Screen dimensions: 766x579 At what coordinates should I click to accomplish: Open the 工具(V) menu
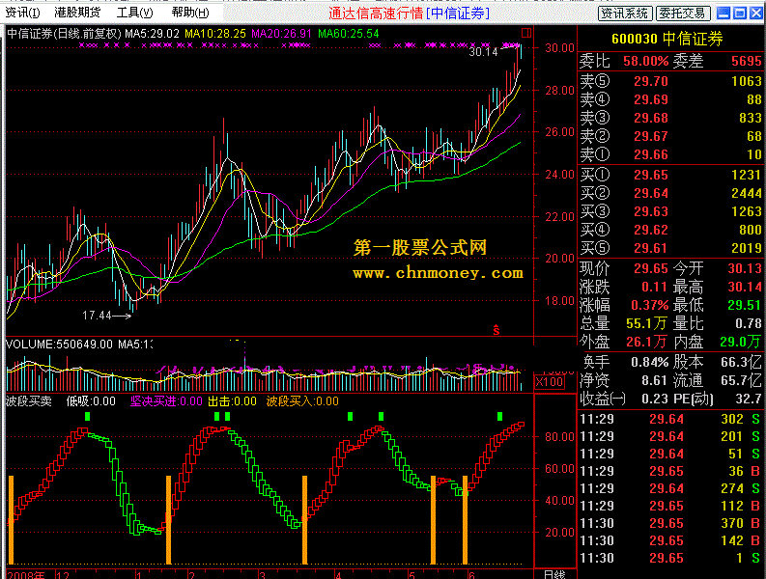coord(135,13)
